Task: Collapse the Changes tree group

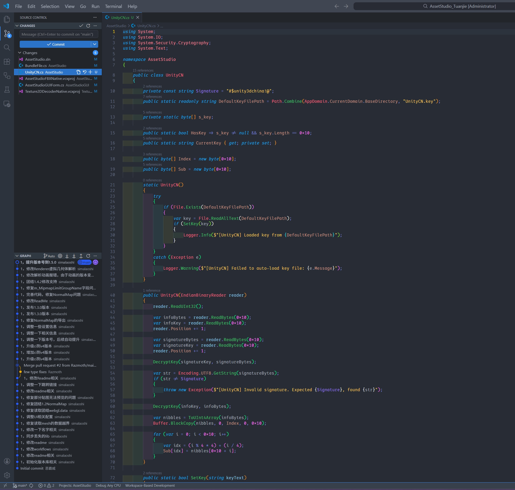Action: [20, 53]
